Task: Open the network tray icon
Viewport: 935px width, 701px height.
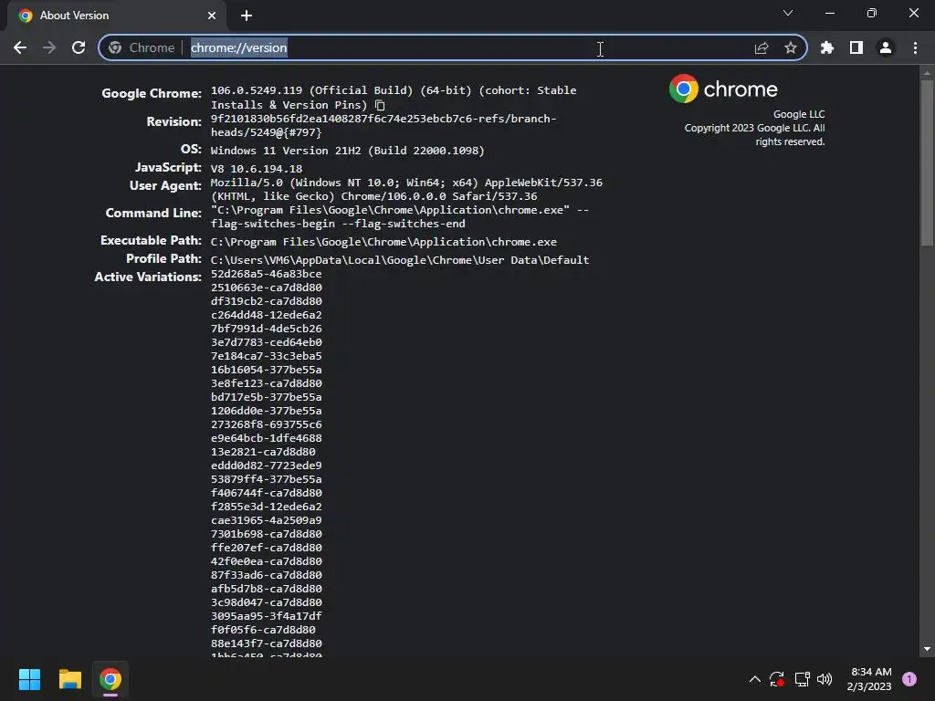Action: pos(802,679)
